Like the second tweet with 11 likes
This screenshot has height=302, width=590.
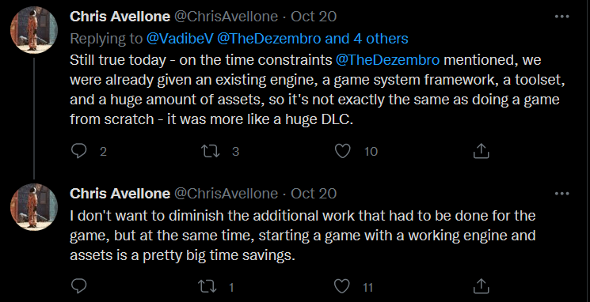click(342, 287)
